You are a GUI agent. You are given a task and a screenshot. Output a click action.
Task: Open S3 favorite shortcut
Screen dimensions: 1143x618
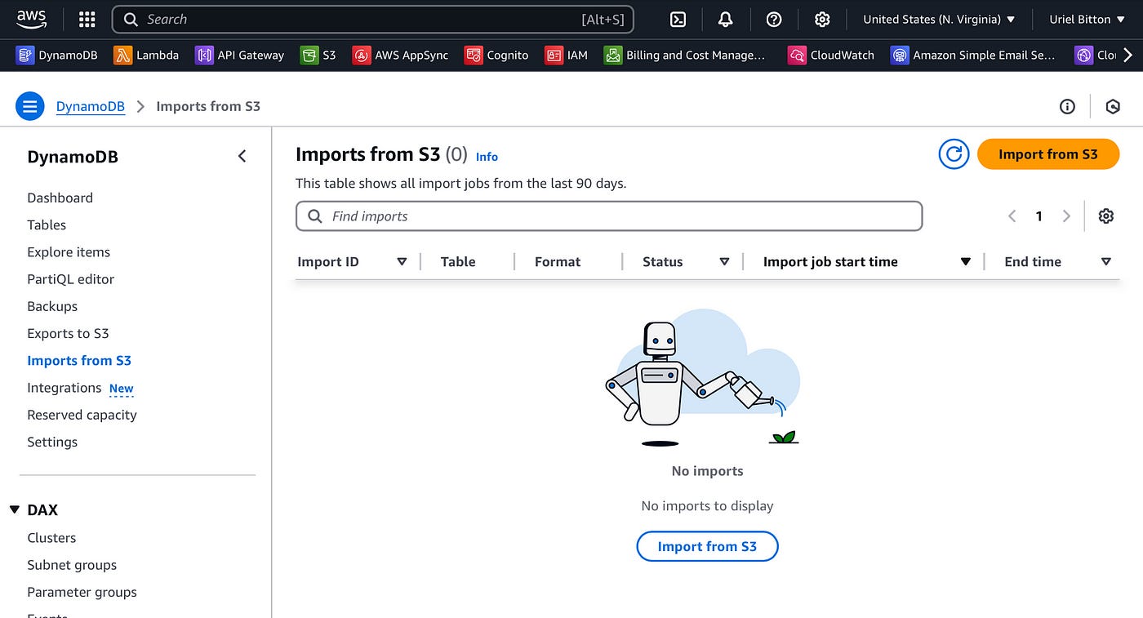(318, 55)
